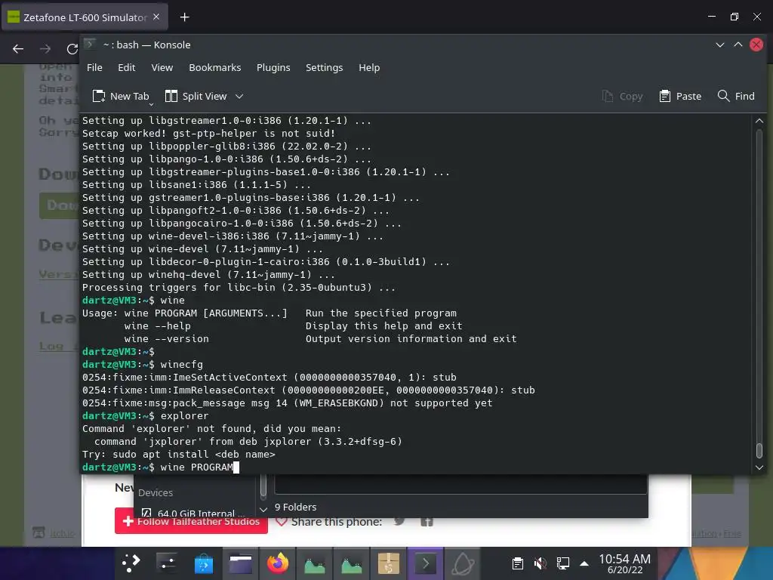The width and height of the screenshot is (773, 580).
Task: Open the Bookmarks menu
Action: point(215,67)
